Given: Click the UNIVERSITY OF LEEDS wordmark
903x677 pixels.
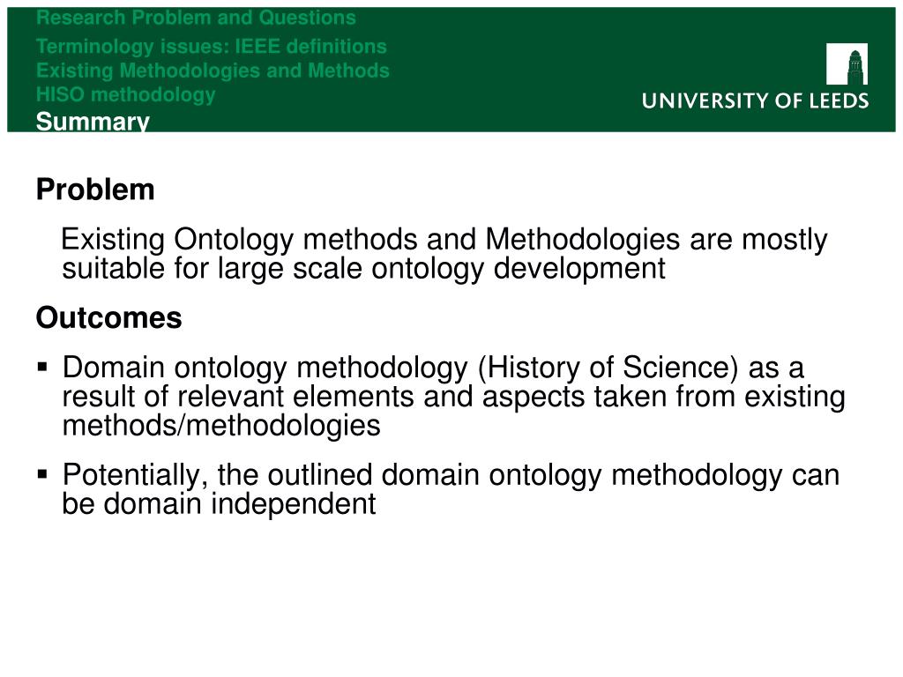Looking at the screenshot, I should tap(755, 100).
